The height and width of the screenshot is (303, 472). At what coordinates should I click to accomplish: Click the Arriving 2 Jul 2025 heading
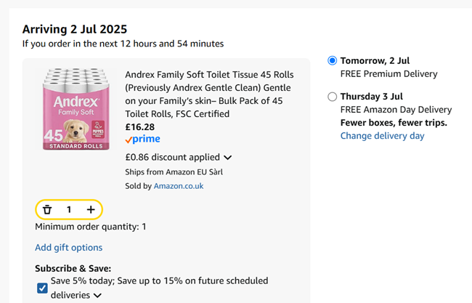(75, 29)
